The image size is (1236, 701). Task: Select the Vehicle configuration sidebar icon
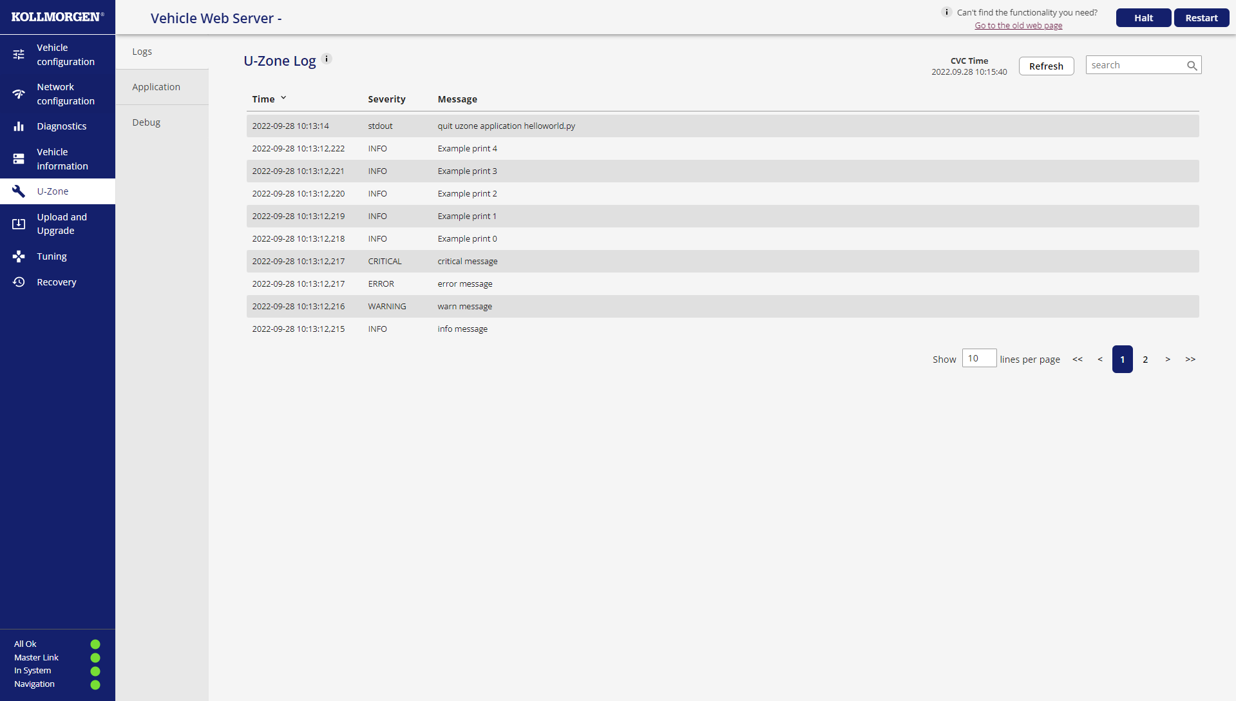tap(19, 54)
